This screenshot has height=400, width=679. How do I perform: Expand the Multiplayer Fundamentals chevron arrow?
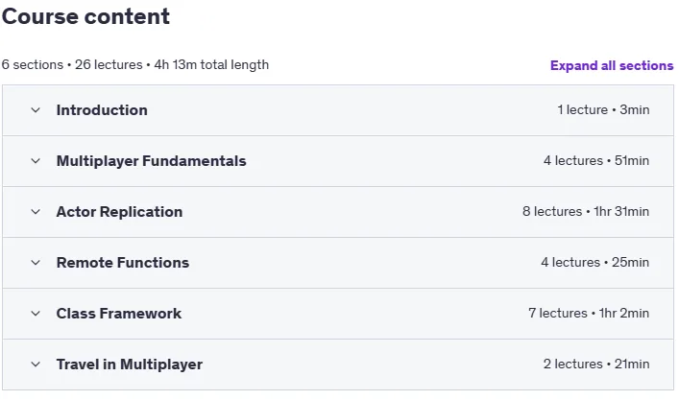[36, 161]
